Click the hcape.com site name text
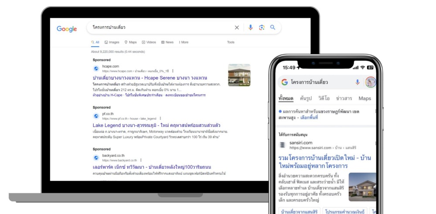Image resolution: width=436 pixels, height=214 pixels. point(110,67)
